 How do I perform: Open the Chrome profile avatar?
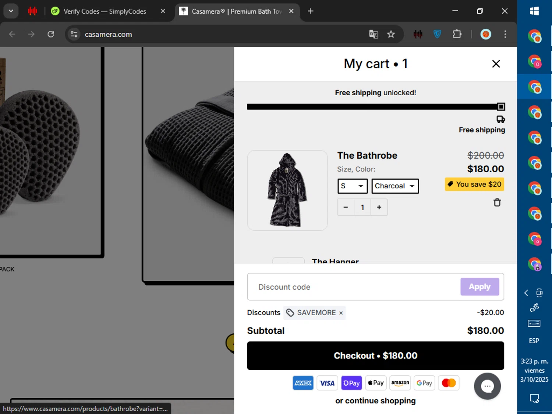click(486, 34)
